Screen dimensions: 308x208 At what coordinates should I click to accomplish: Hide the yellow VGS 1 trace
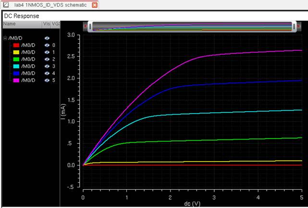coord(47,52)
